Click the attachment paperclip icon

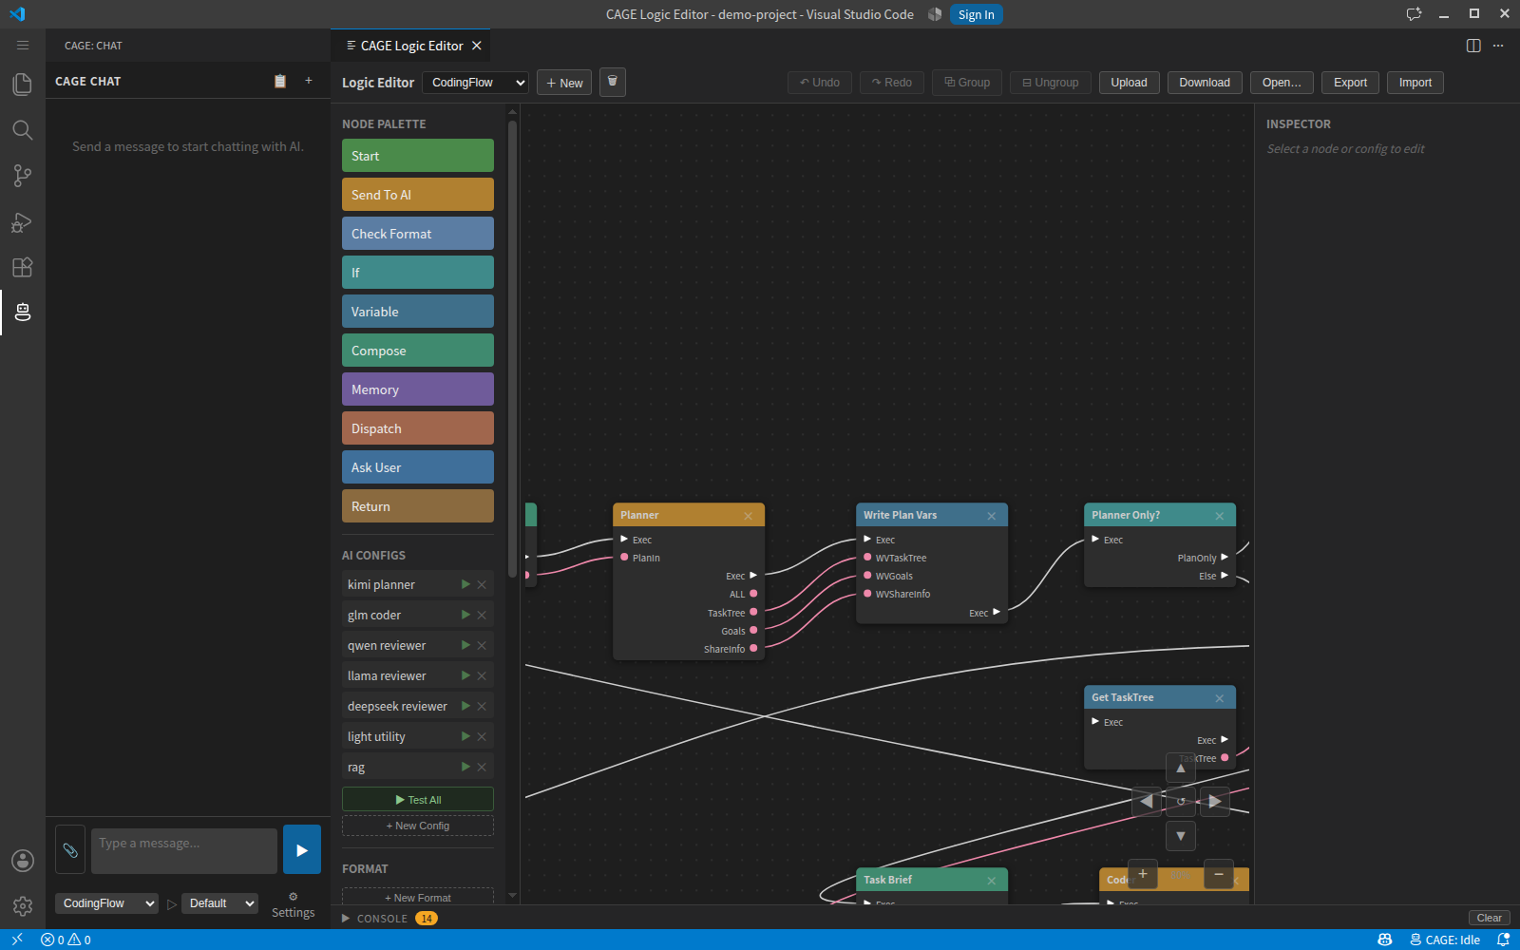[70, 850]
